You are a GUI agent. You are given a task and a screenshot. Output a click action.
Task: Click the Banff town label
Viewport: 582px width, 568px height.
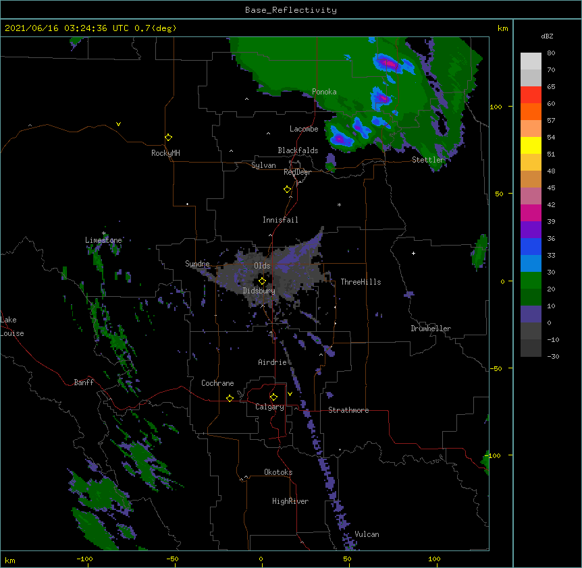[84, 382]
